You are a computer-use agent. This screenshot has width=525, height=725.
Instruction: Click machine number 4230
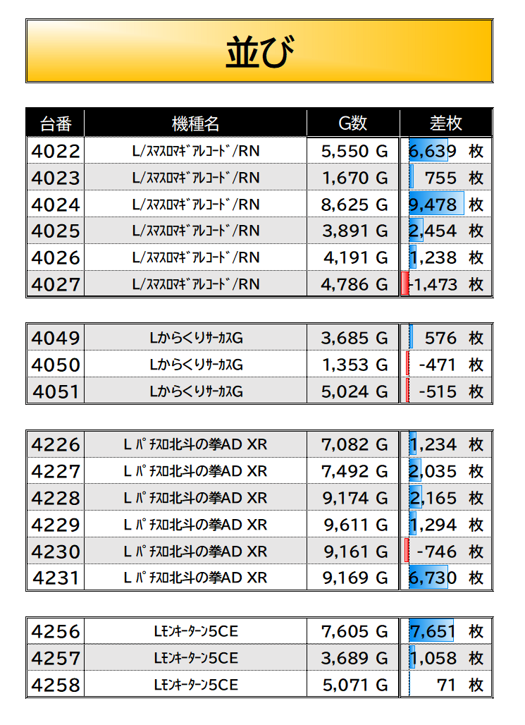(x=56, y=551)
